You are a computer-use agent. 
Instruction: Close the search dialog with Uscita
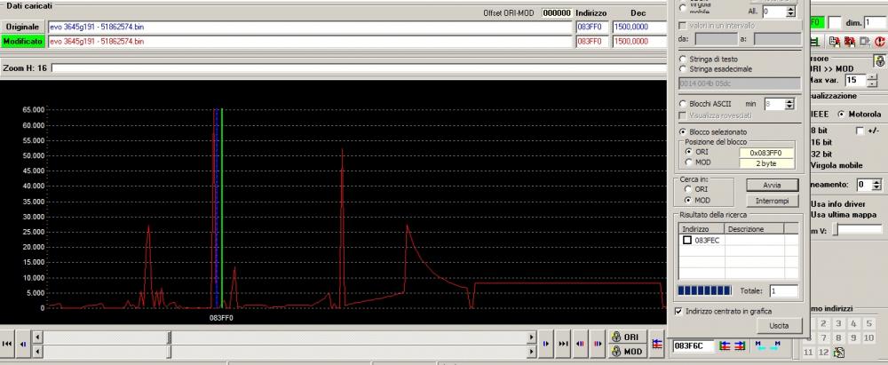click(780, 326)
